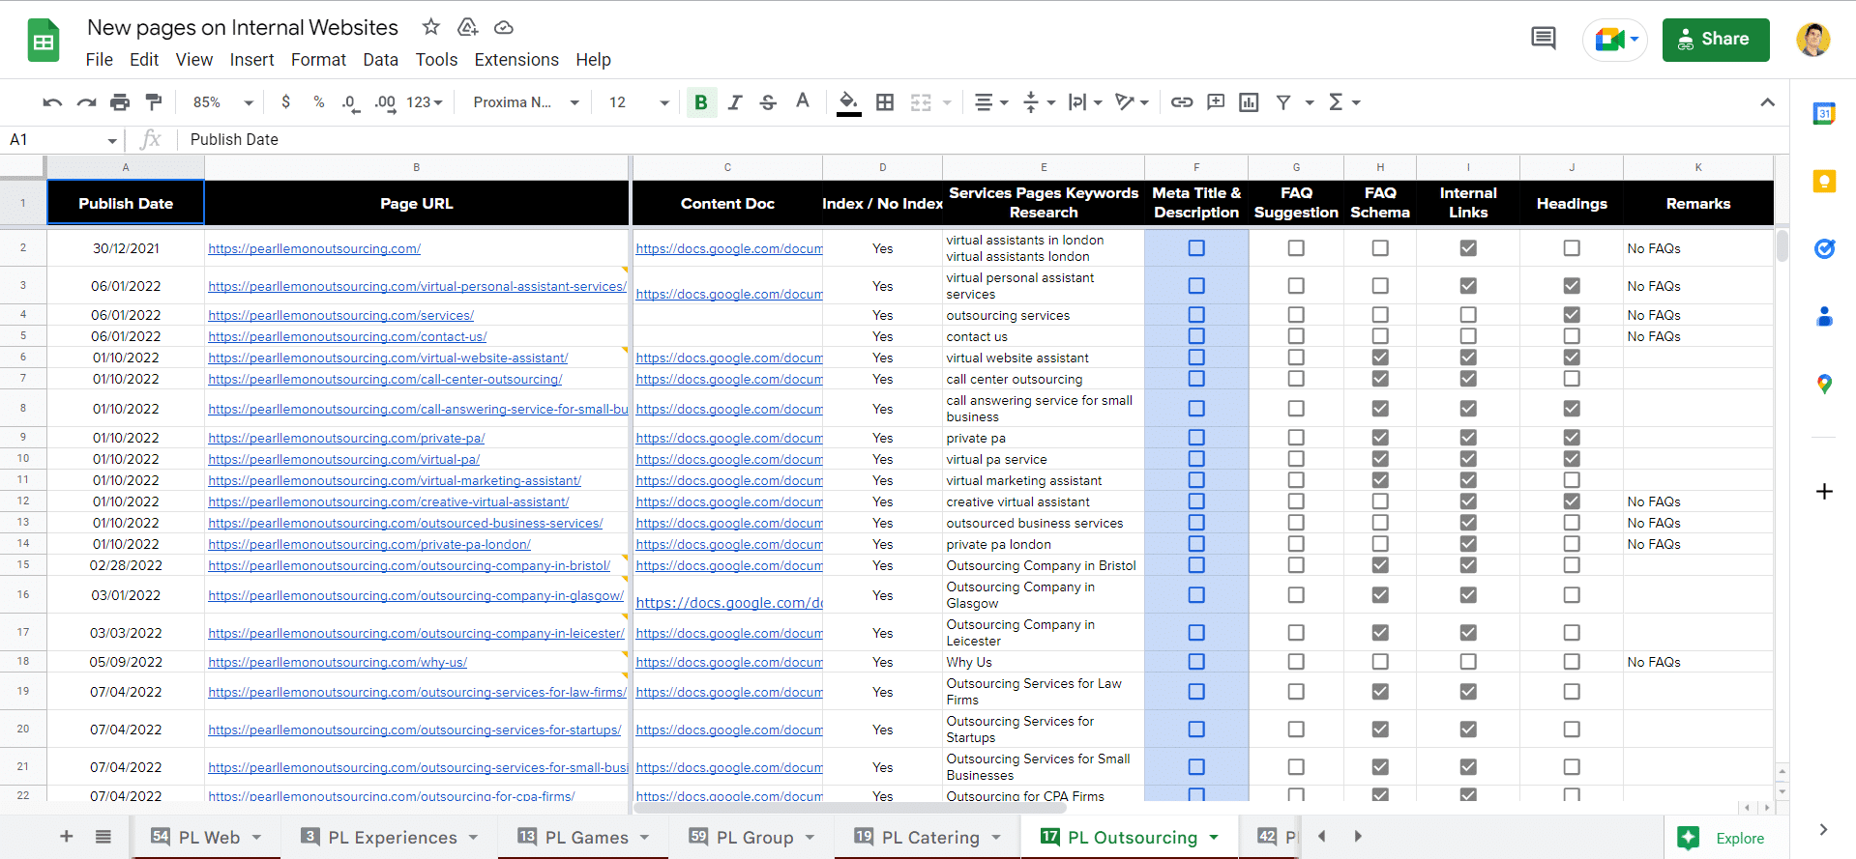Viewport: 1856px width, 859px height.
Task: Show the all sheets list
Action: coord(103,837)
